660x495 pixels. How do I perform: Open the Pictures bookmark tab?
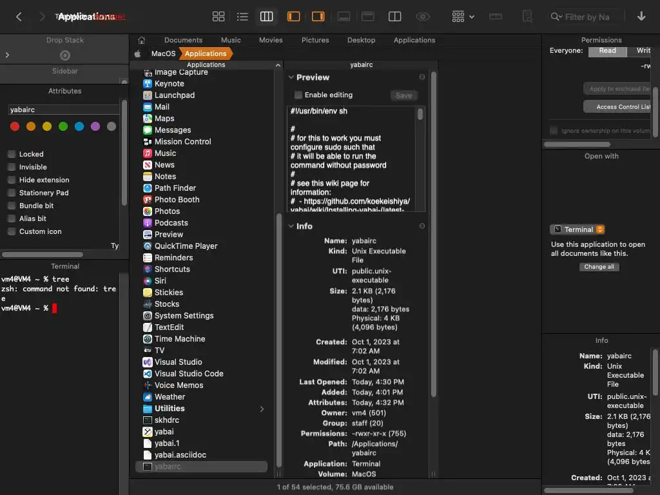pos(315,41)
